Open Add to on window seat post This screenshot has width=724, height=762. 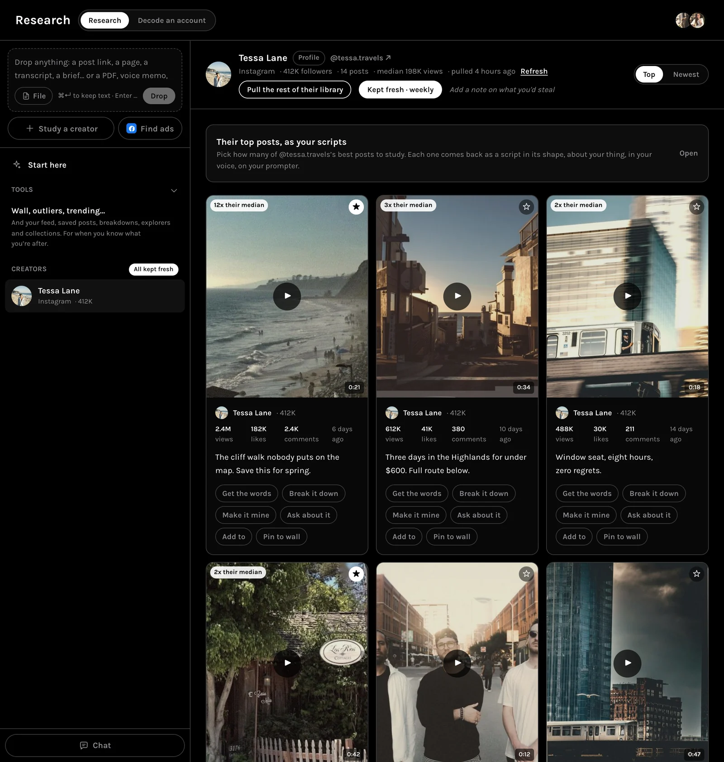tap(574, 537)
